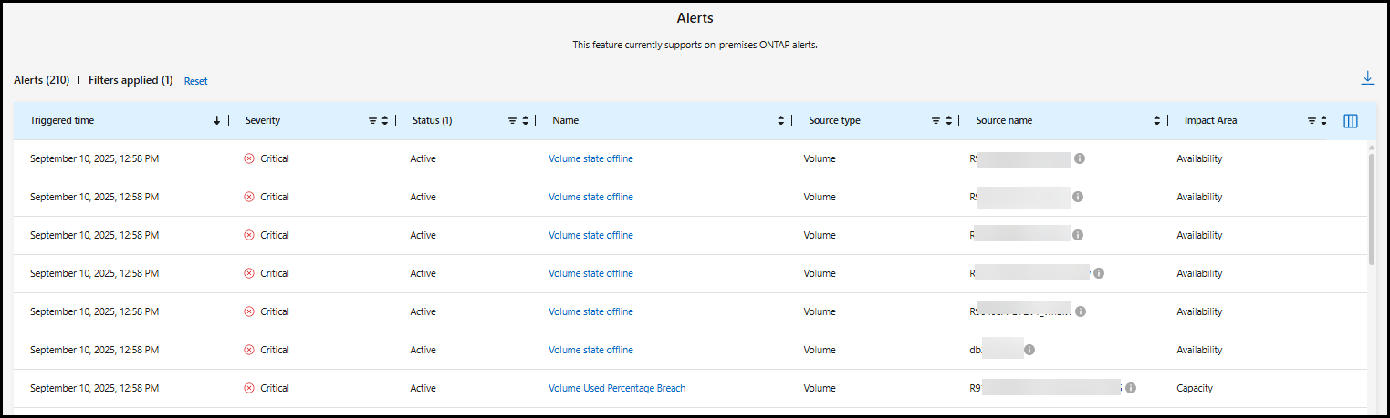Toggle Triggered time sort direction arrow

(x=216, y=120)
